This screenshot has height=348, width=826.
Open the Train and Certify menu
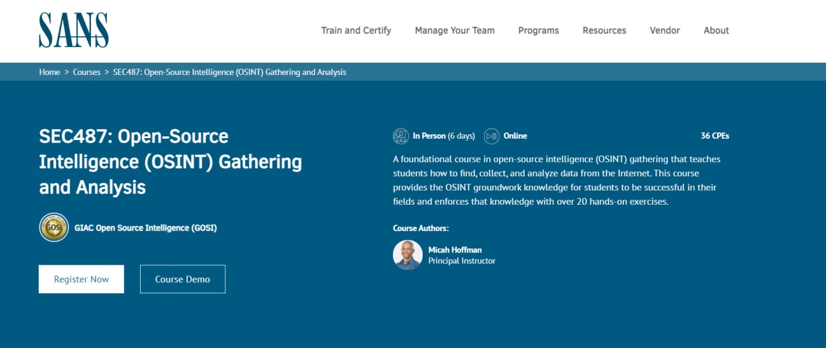356,30
